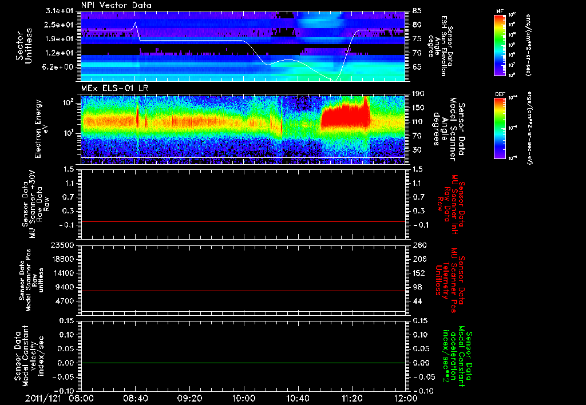Screen dimensions: 586x405
Task: Click the 'ESH Sun Elevation Angle' axis label
Action: pos(440,46)
